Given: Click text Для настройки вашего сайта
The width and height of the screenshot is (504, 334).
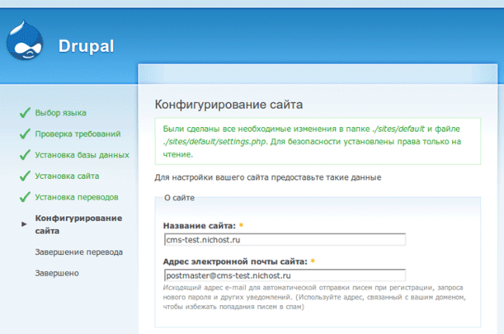Looking at the screenshot, I should (x=268, y=177).
